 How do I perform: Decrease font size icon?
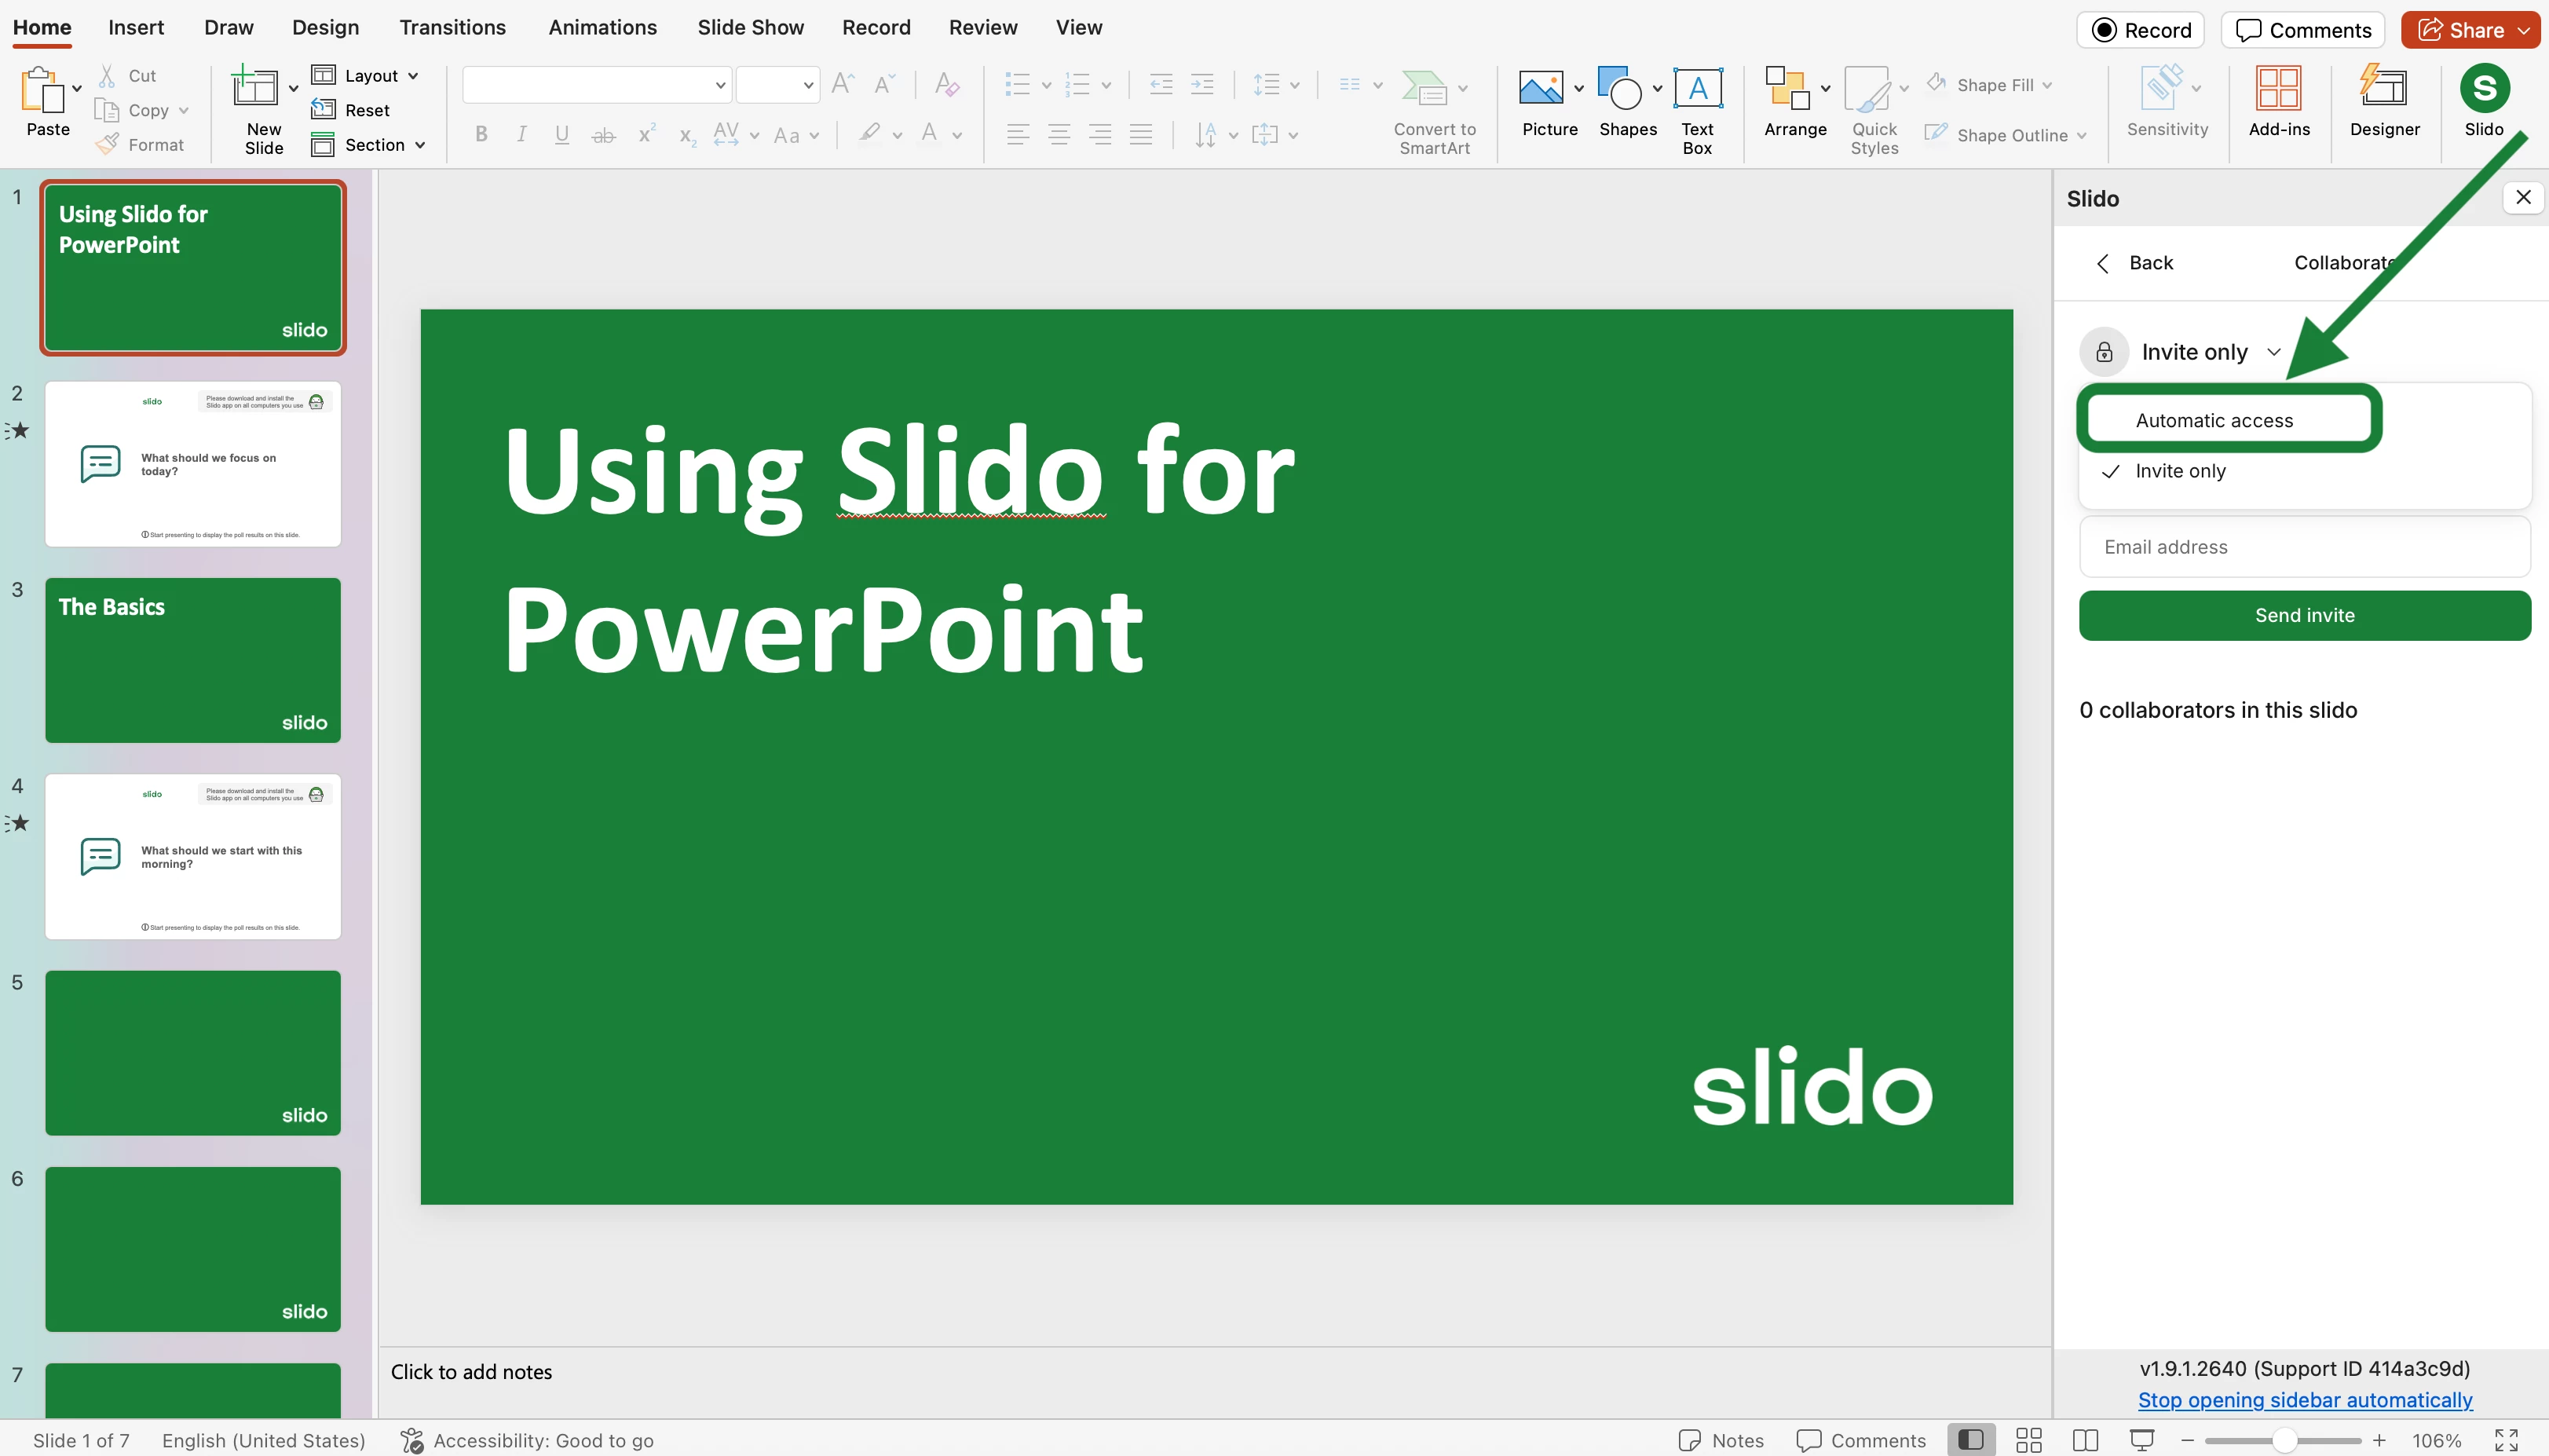(x=885, y=84)
